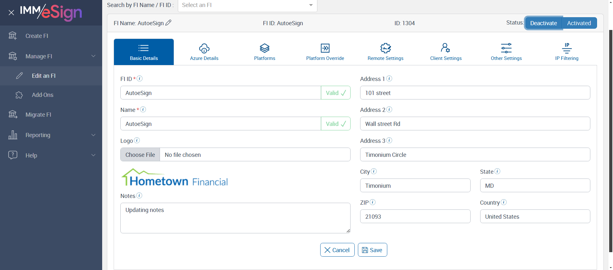The width and height of the screenshot is (613, 270).
Task: Edit FI Name using the pencil icon
Action: (x=168, y=23)
